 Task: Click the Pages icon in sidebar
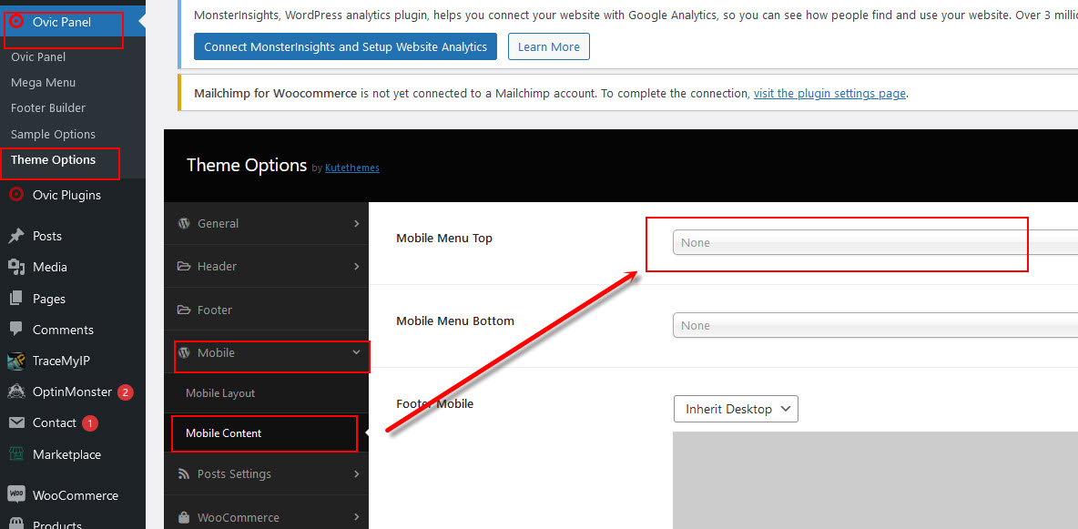click(16, 299)
